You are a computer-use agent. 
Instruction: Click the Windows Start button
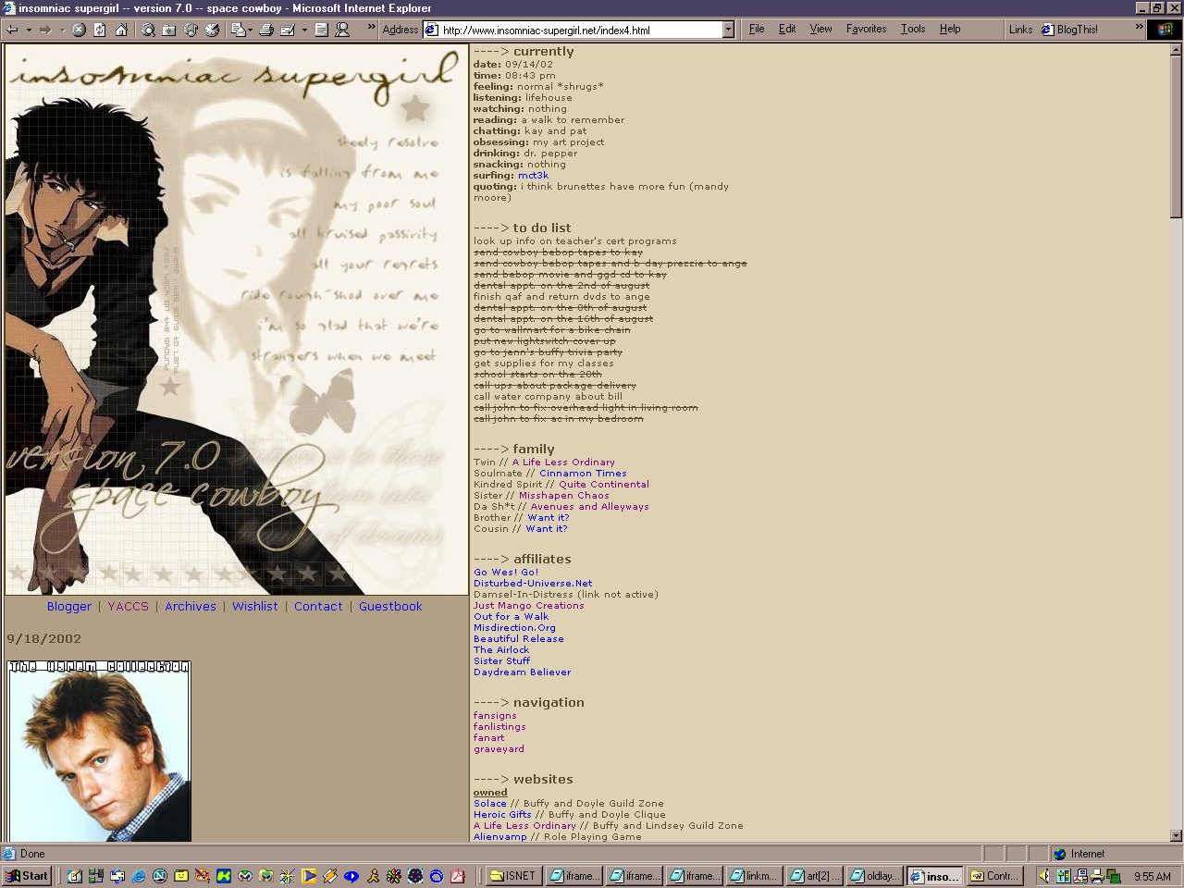point(27,876)
